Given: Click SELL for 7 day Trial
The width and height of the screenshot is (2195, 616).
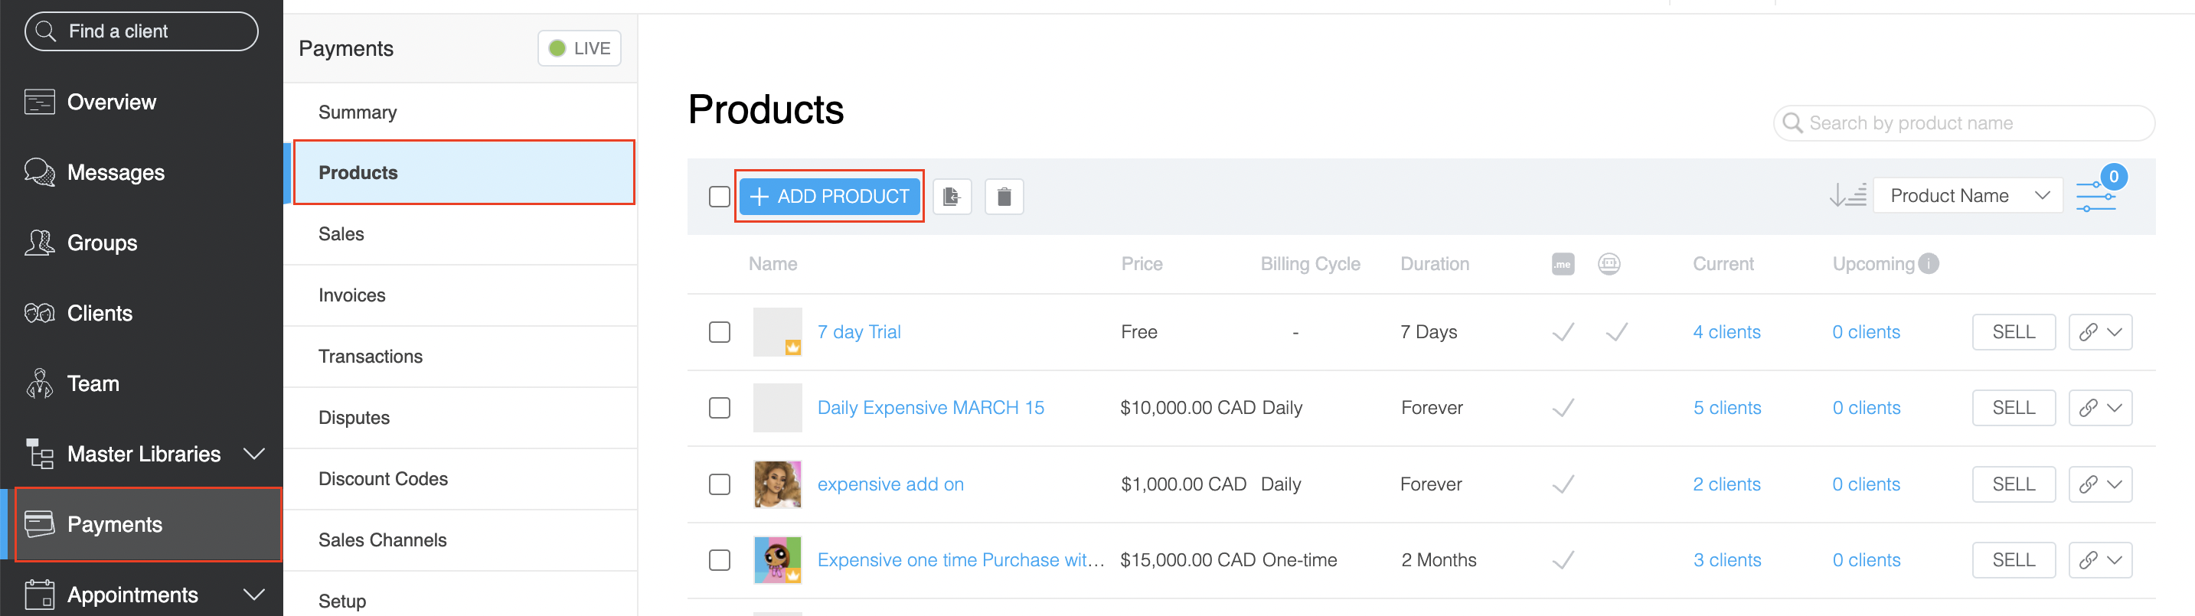Looking at the screenshot, I should point(2013,332).
